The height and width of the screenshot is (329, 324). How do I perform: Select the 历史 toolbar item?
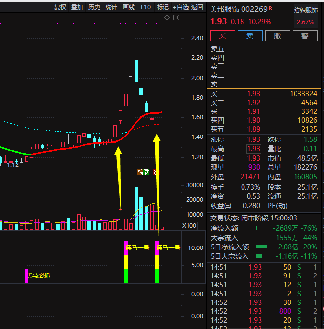click(94, 7)
